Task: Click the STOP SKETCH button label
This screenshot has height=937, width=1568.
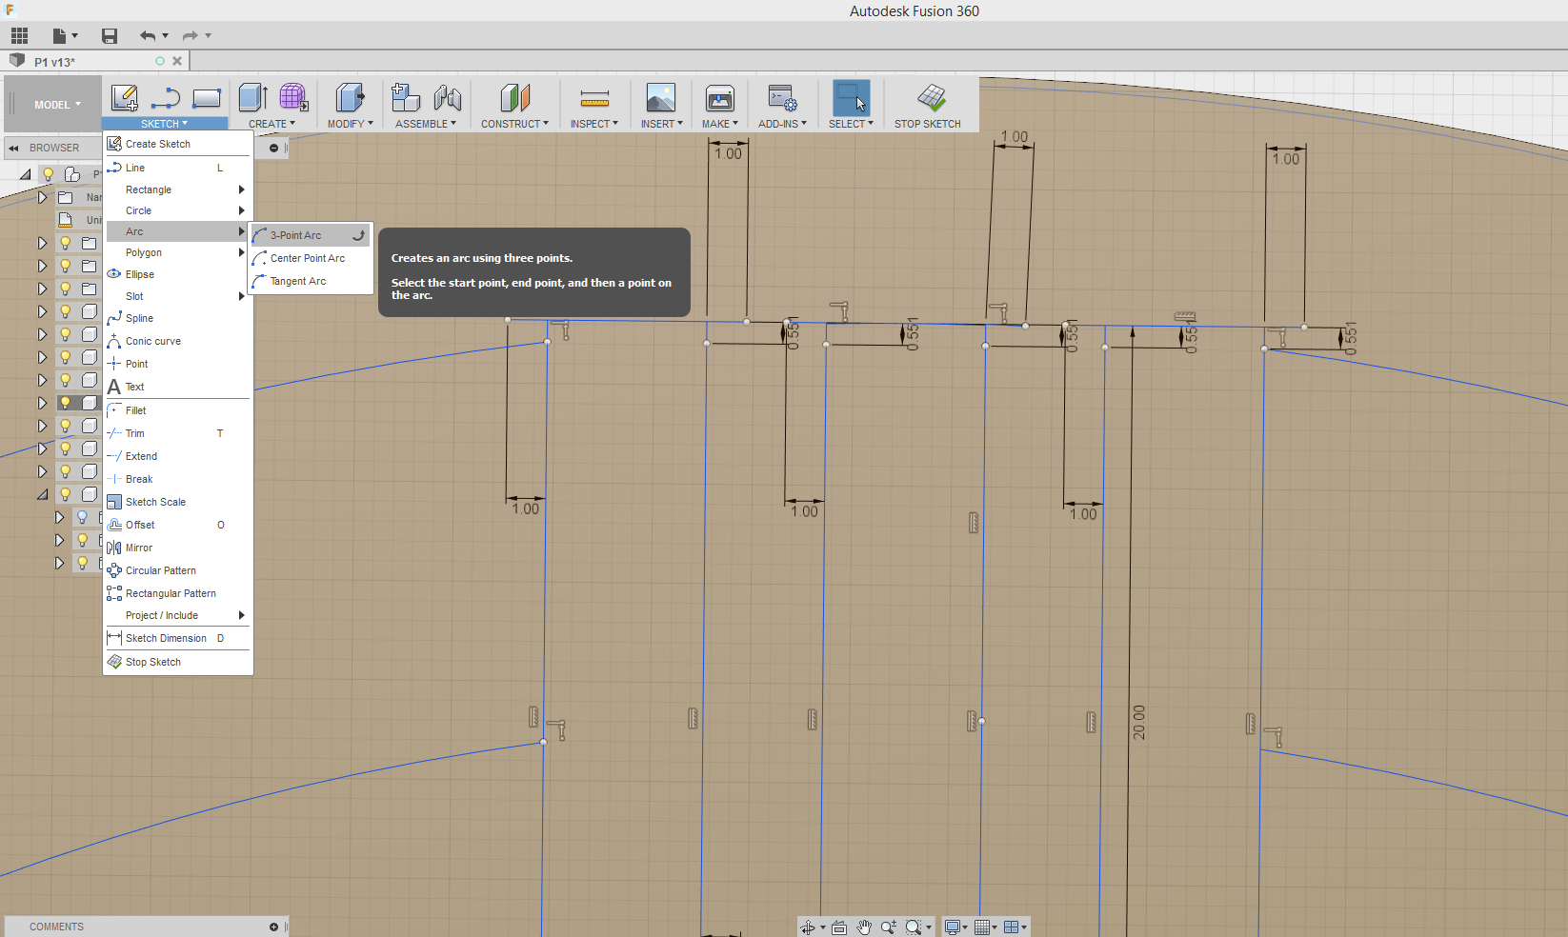Action: pyautogui.click(x=927, y=124)
